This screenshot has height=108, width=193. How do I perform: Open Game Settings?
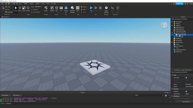click(x=106, y=9)
